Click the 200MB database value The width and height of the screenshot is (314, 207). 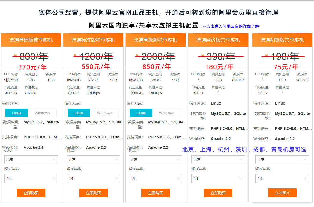[302, 80]
